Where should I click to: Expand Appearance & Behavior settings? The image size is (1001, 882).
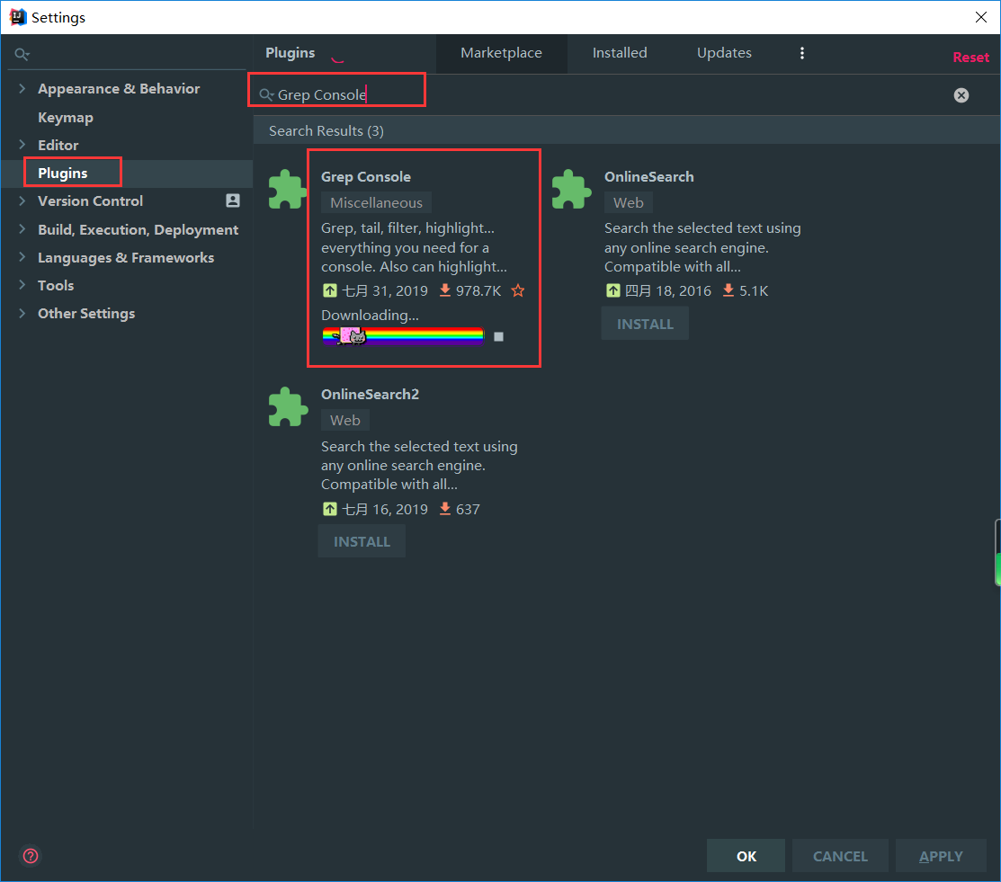pos(22,88)
